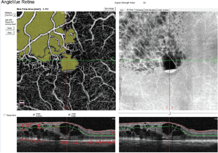Switch to the RPE Elevation tab
Viewport: 218px width, 153px height.
pyautogui.click(x=151, y=10)
